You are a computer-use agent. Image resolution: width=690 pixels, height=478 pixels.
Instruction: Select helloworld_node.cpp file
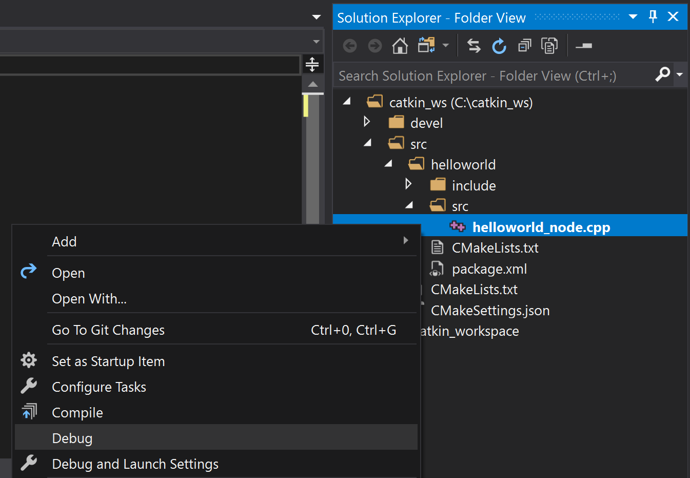[x=541, y=227]
